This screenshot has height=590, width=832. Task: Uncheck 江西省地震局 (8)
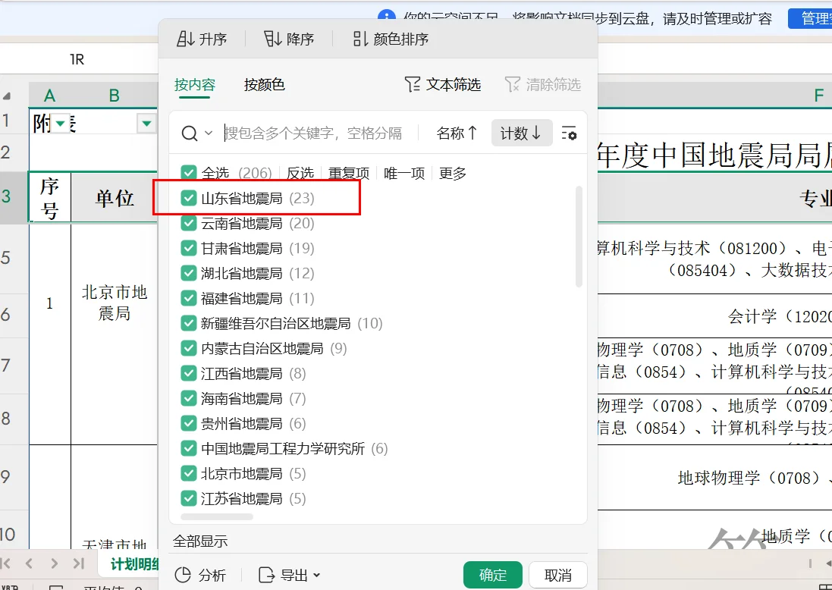pyautogui.click(x=189, y=373)
